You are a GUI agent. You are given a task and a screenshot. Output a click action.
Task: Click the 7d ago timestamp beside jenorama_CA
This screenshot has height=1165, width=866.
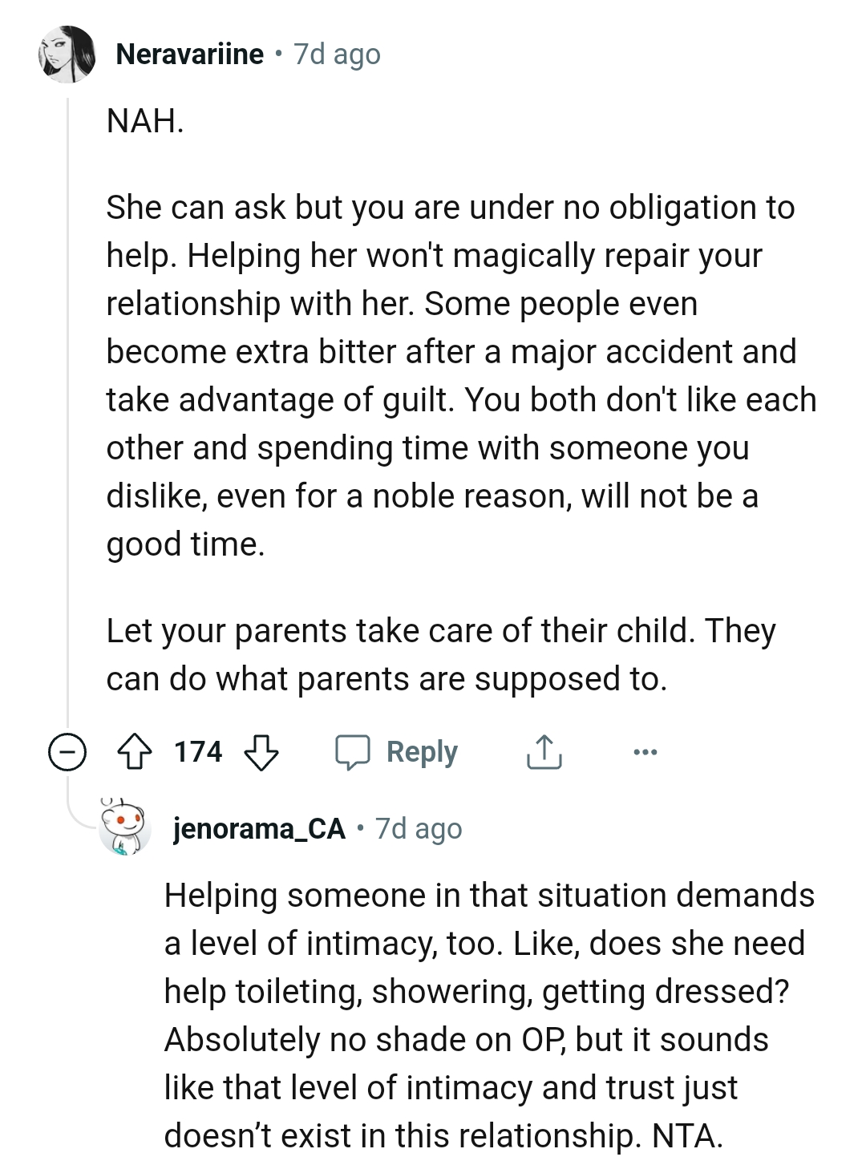pos(419,828)
